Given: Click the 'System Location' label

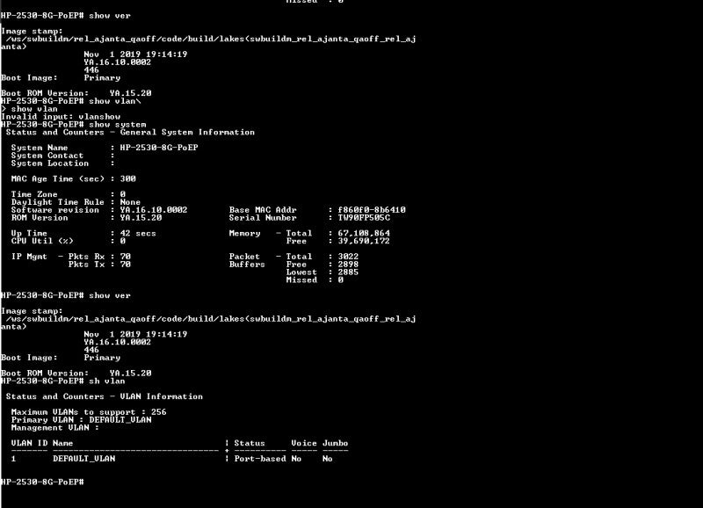Looking at the screenshot, I should tap(50, 163).
